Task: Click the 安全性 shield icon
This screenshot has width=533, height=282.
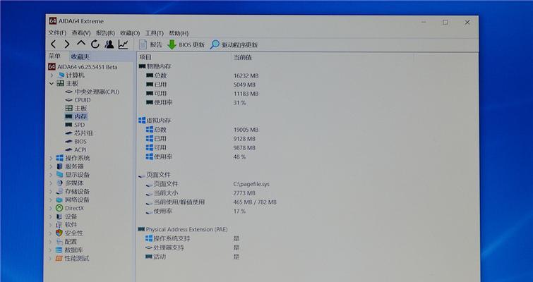Action: (59, 233)
